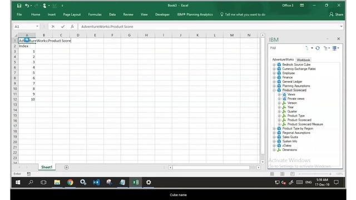This screenshot has height=200, width=356.
Task: Click the Developer ribbon tab
Action: click(162, 14)
